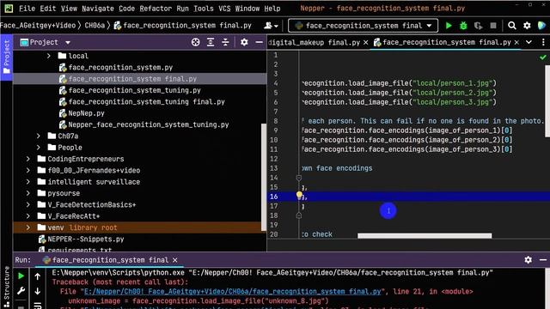Screen dimensions: 550x309
Task: Open the Help menu
Action: [272, 9]
